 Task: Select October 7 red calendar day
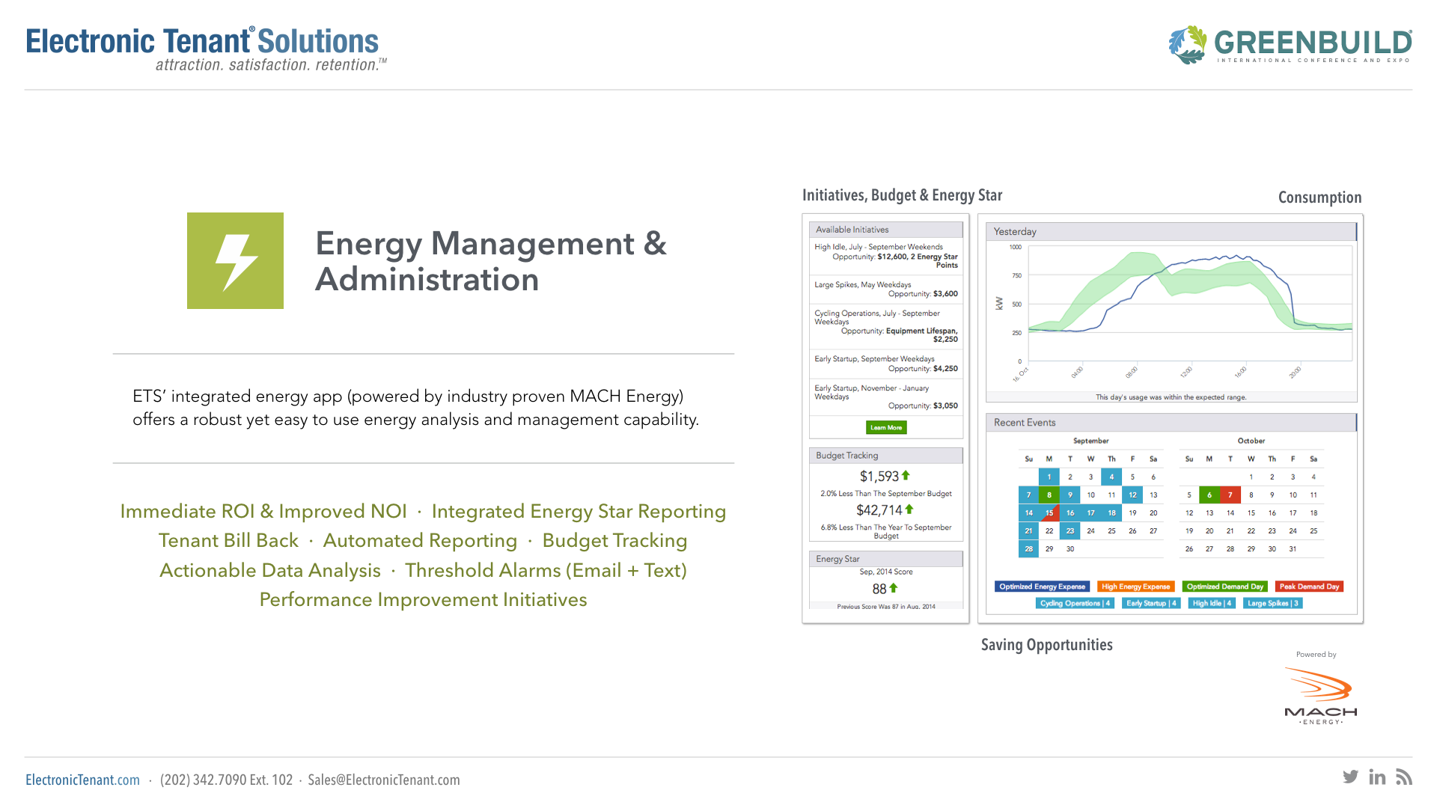click(x=1230, y=495)
